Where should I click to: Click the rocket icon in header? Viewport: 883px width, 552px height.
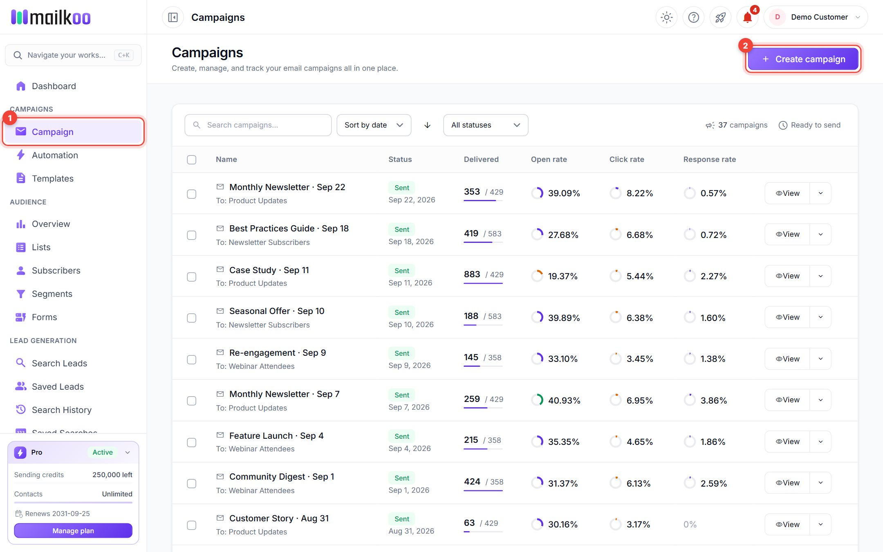click(x=720, y=17)
